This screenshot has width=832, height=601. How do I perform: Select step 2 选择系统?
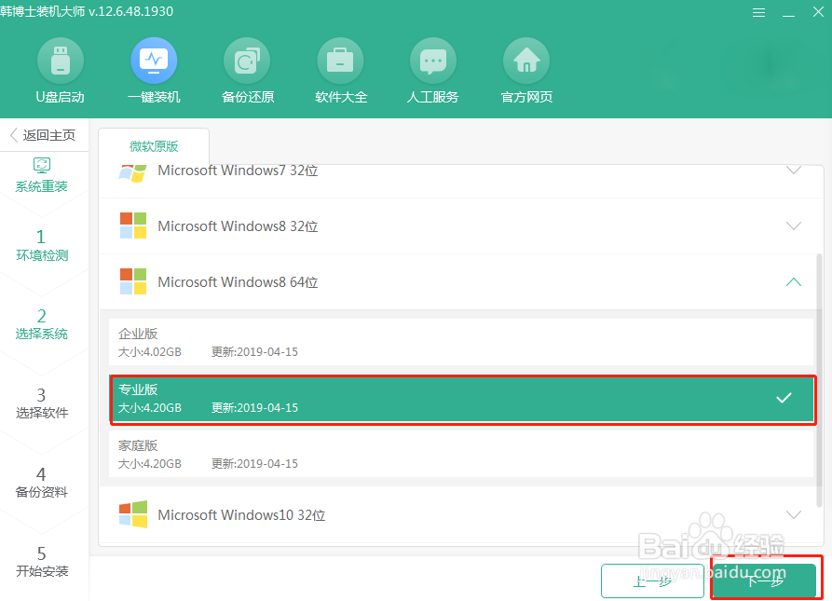coord(42,324)
